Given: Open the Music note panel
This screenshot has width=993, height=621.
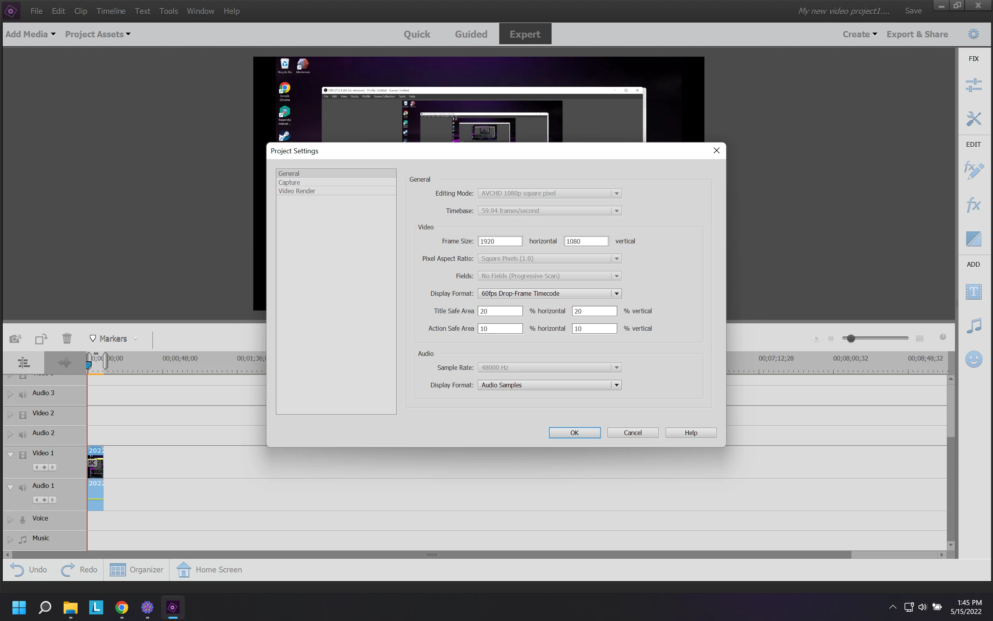Looking at the screenshot, I should 973,325.
